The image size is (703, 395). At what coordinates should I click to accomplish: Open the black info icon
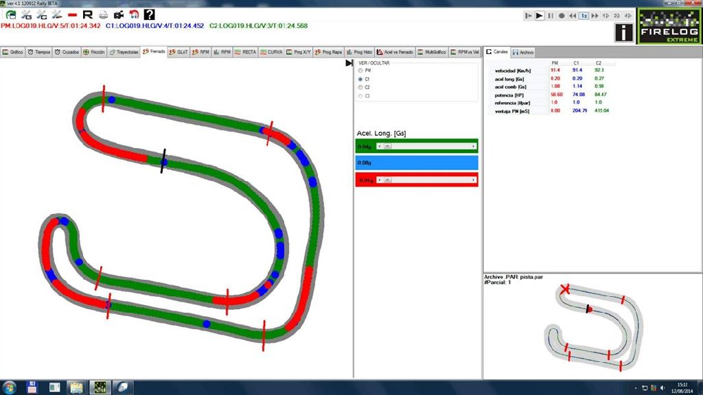623,32
